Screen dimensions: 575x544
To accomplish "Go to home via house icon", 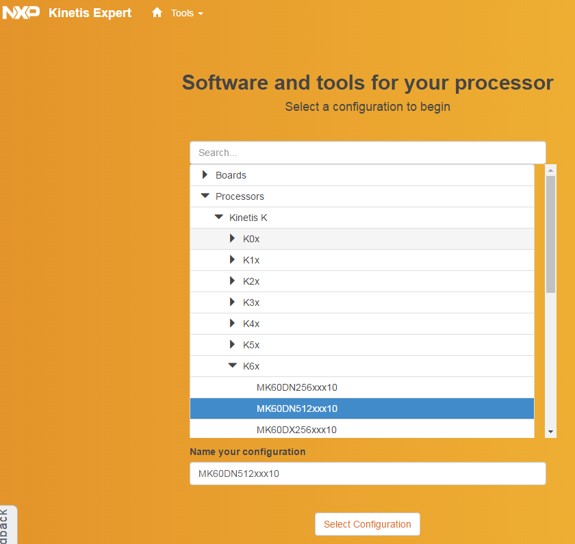I will tap(157, 13).
